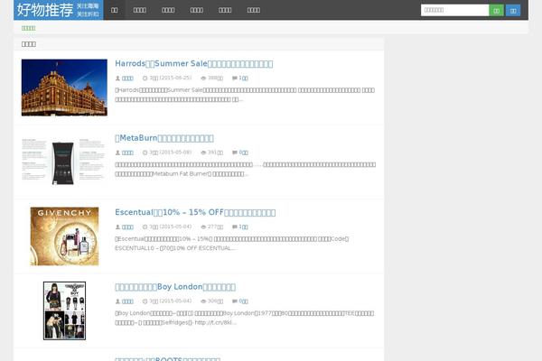Focus the search input field in header

pos(454,10)
